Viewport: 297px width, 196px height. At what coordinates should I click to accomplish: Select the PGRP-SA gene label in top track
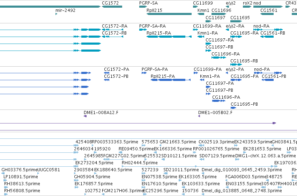click(x=149, y=3)
